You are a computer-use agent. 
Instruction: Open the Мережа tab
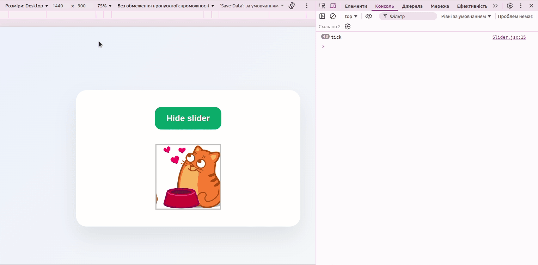tap(440, 6)
